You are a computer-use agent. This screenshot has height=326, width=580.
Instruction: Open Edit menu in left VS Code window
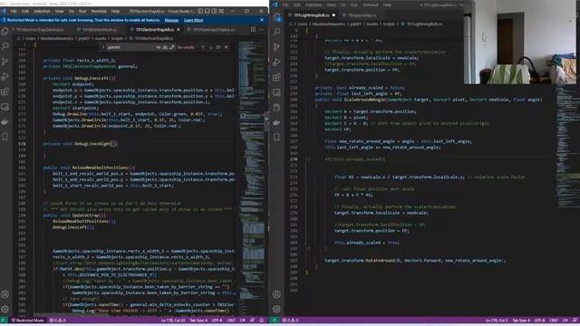(24, 11)
